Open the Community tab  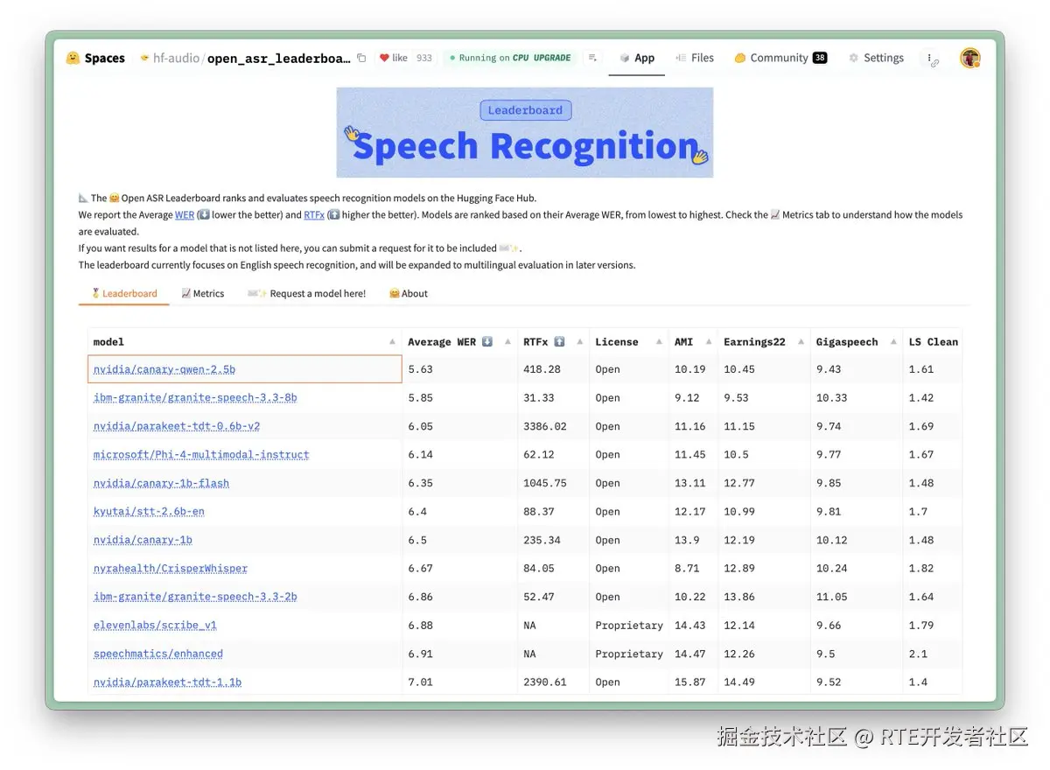780,58
